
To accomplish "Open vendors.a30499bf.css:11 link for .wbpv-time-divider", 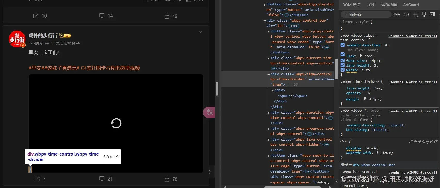I will [413, 82].
